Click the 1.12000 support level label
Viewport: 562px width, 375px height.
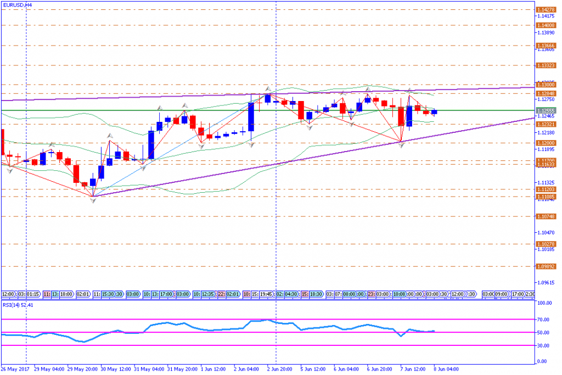tap(545, 143)
